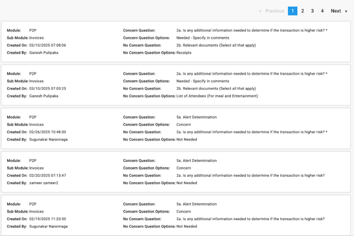Jump to page 3 of results
The image size is (354, 236).
[312, 11]
